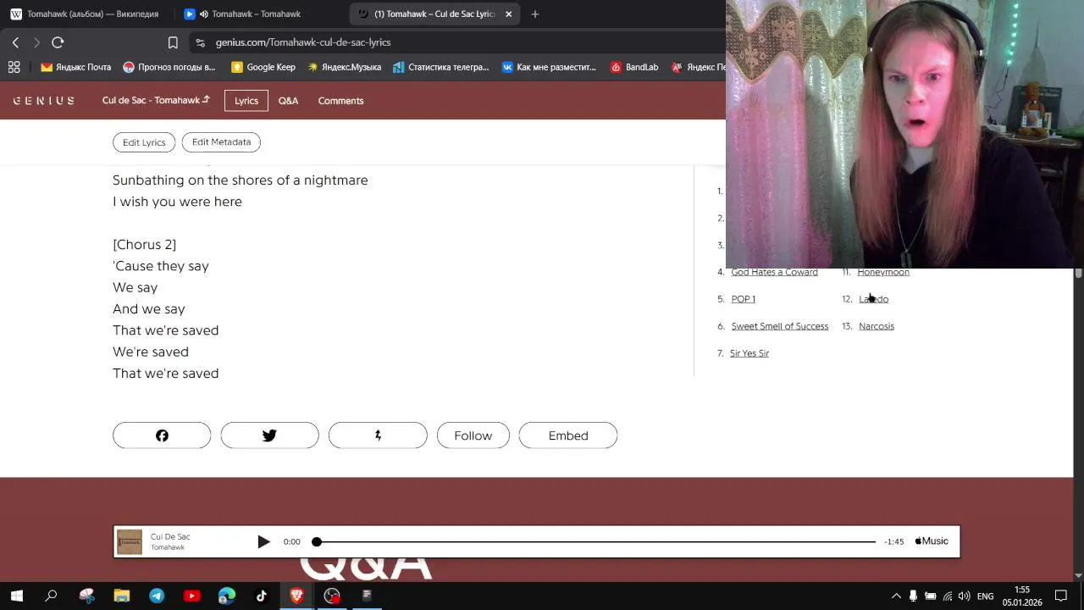1084x610 pixels.
Task: Open the network status tray icon
Action: click(948, 596)
